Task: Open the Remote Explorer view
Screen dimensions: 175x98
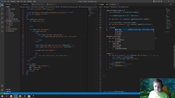Action: pyautogui.click(x=2, y=27)
